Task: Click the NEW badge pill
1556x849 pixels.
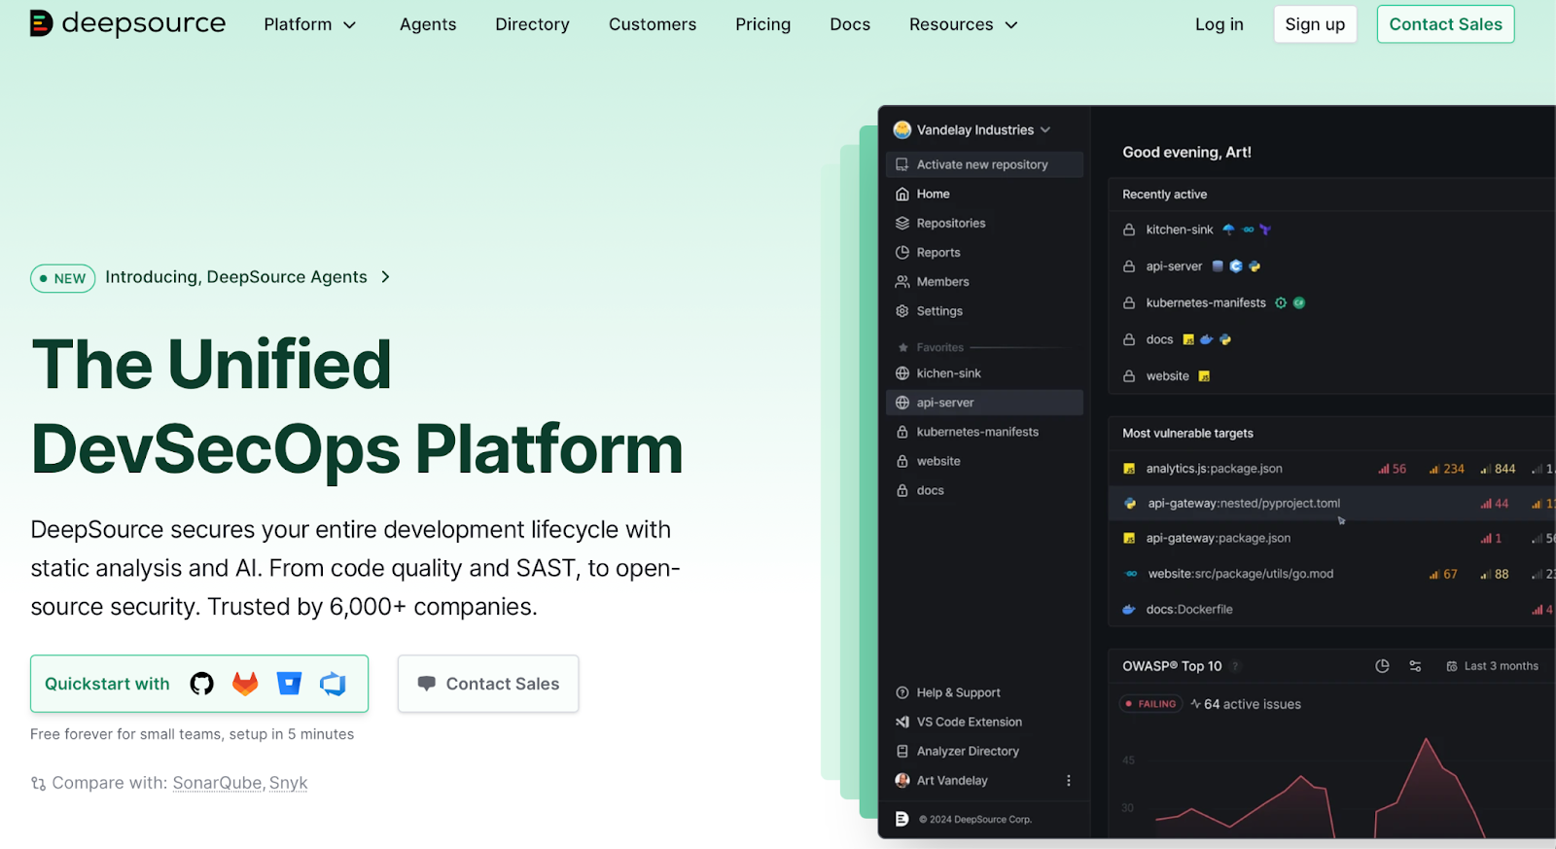Action: [x=62, y=278]
